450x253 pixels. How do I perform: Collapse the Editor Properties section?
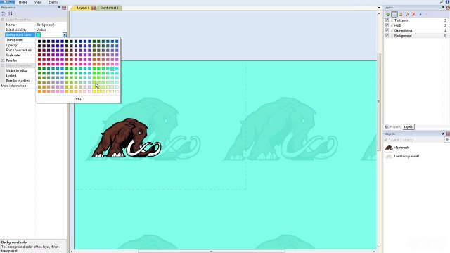(x=3, y=65)
